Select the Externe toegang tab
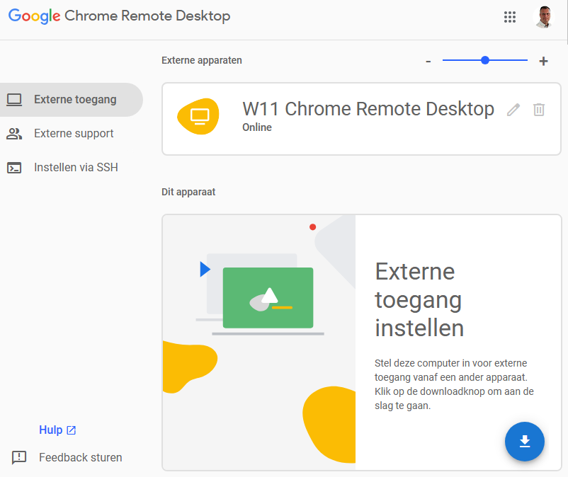The height and width of the screenshot is (477, 568). pos(72,100)
